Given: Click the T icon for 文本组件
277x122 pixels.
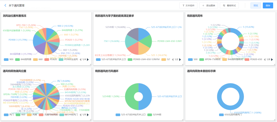Looking at the screenshot, I should click(x=183, y=6).
